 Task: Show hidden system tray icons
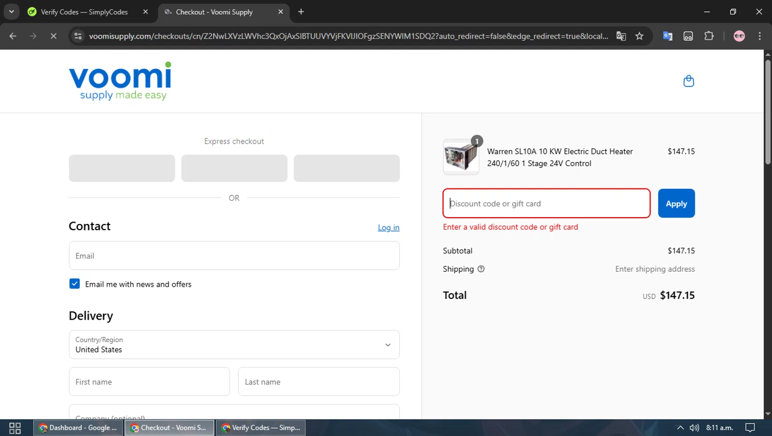680,428
